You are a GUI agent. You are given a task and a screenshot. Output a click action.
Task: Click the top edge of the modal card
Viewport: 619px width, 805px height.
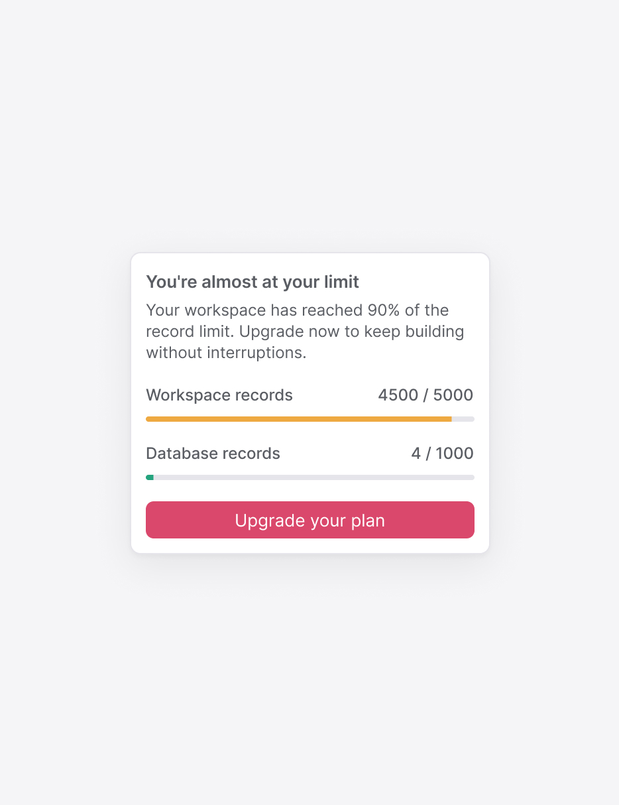click(309, 253)
